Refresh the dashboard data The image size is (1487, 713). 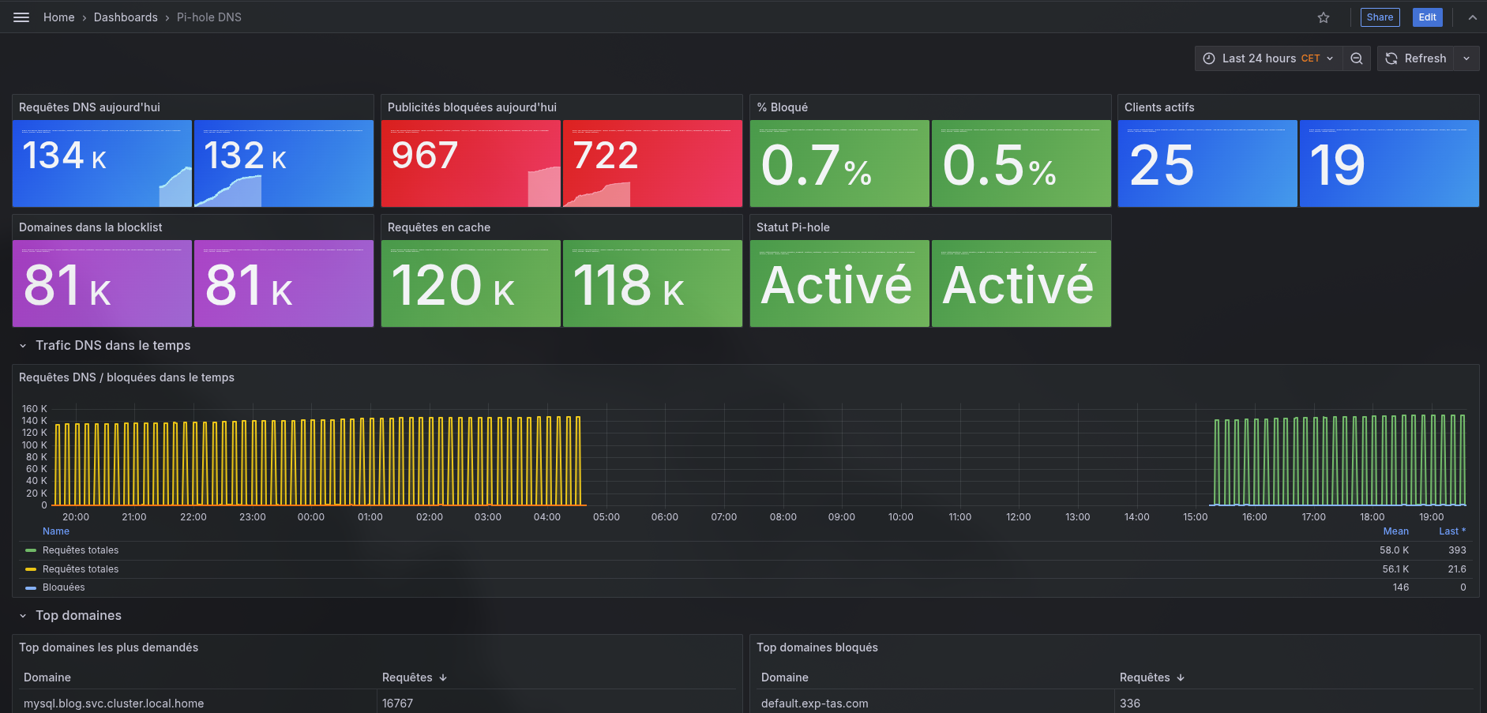(x=1416, y=58)
